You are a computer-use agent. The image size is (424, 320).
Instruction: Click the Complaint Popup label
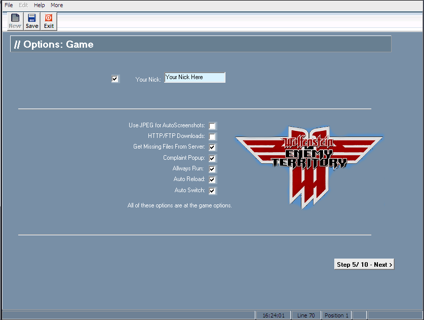[x=184, y=158]
